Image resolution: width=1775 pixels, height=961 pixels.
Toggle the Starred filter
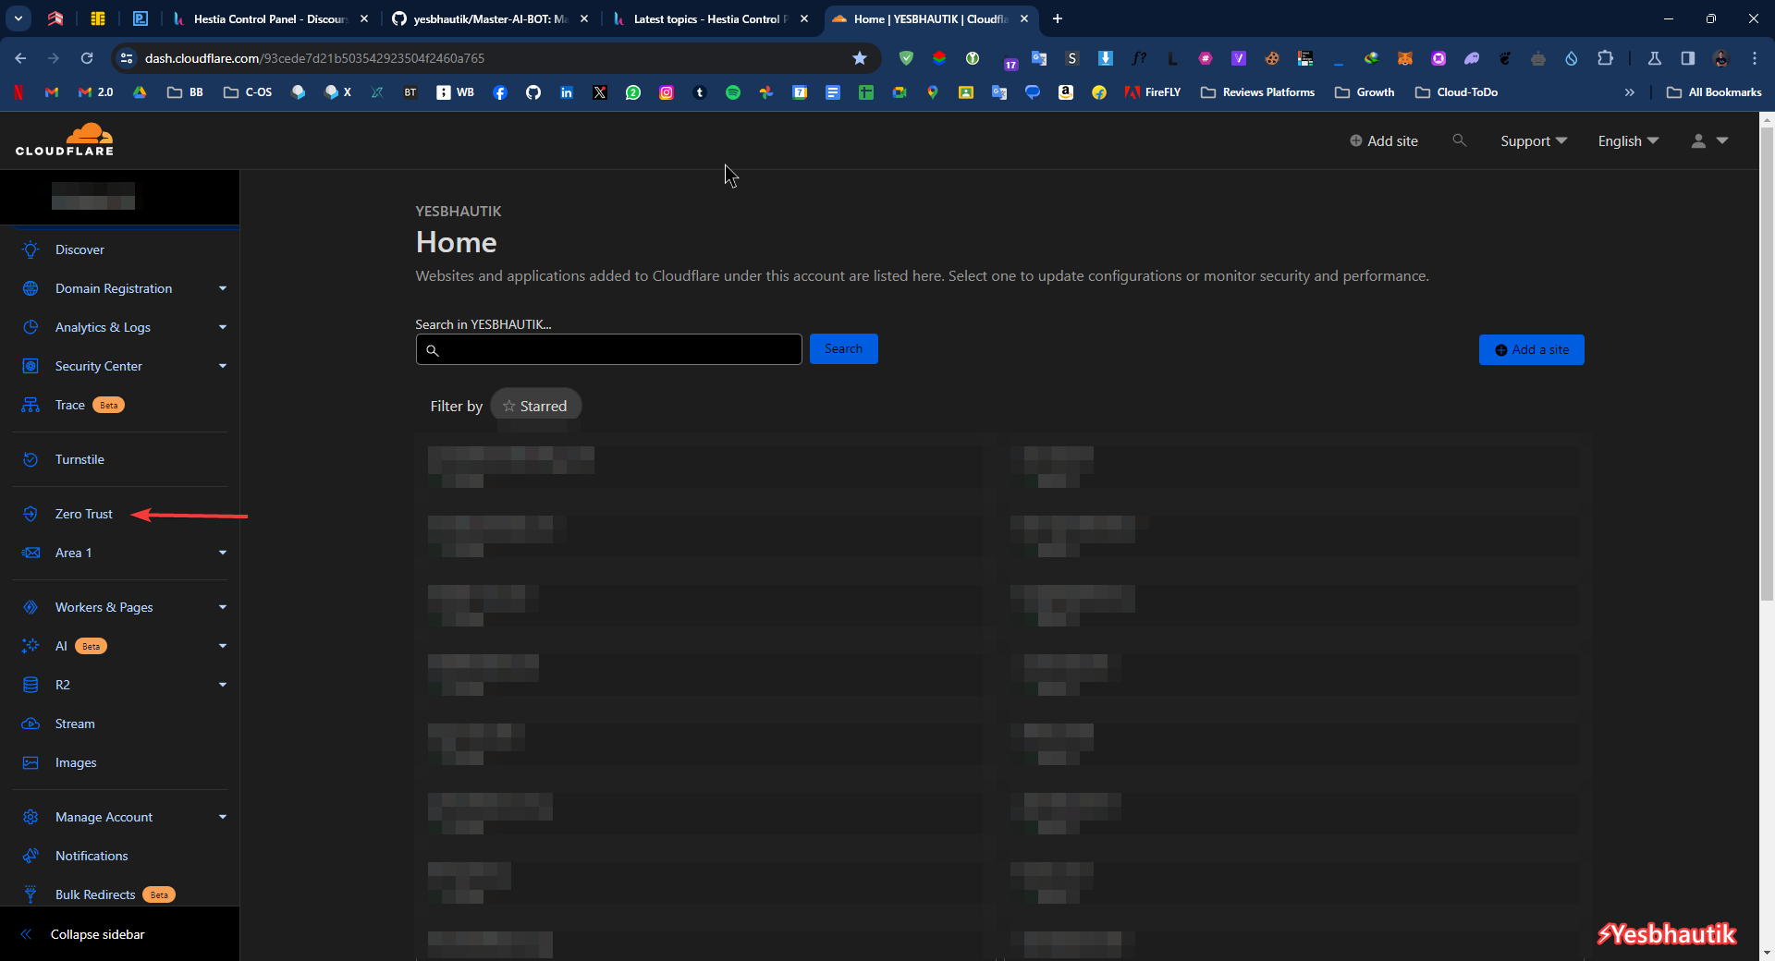(535, 406)
